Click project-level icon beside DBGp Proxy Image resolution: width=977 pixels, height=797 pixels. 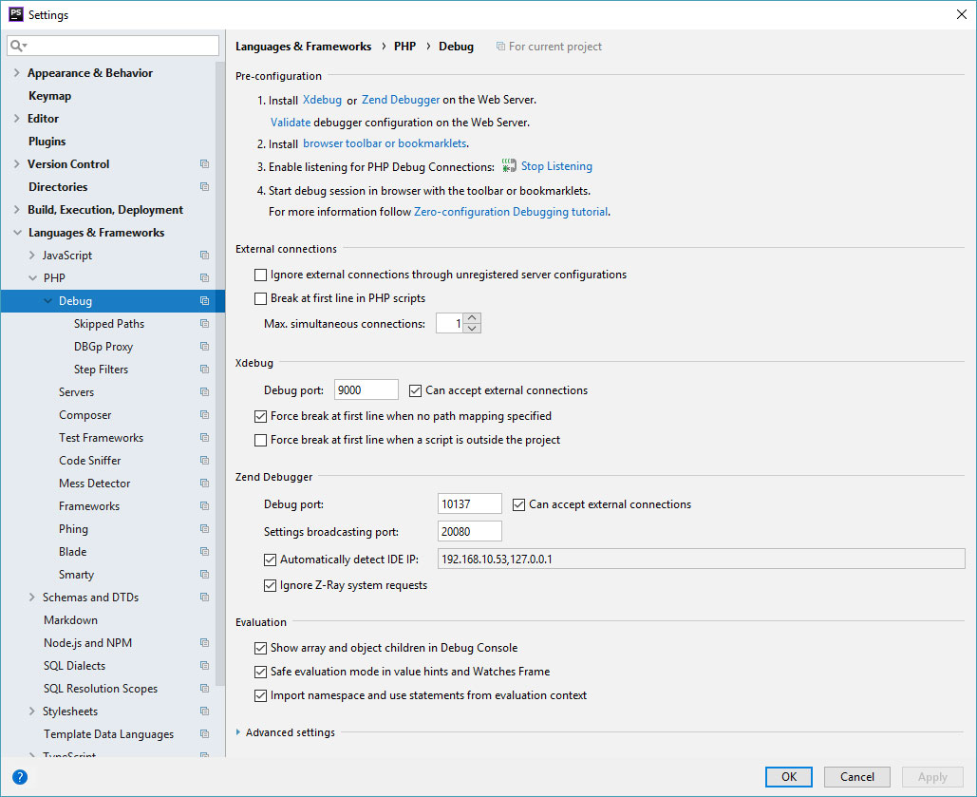pos(204,346)
